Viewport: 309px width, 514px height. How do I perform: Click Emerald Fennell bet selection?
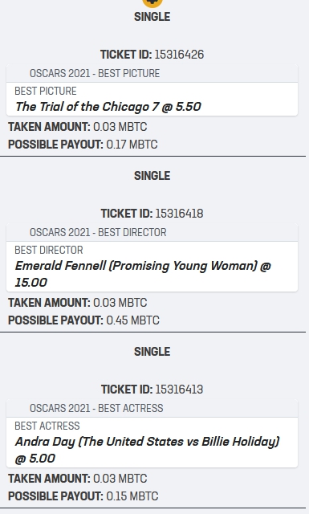[143, 274]
